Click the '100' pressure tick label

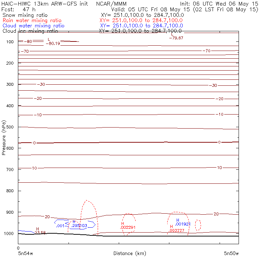pos(10,42)
